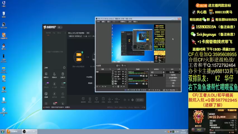The height and width of the screenshot is (134, 238).
Task: Open the 工具(T) menu in OBS
Action: [130, 22]
